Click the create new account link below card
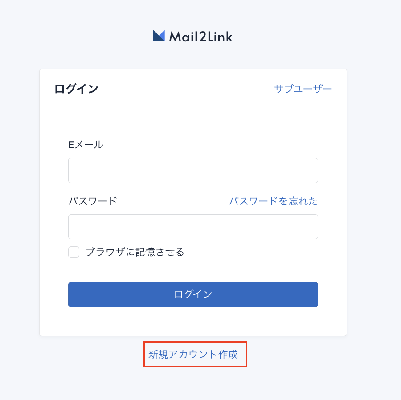The image size is (401, 400). 193,355
